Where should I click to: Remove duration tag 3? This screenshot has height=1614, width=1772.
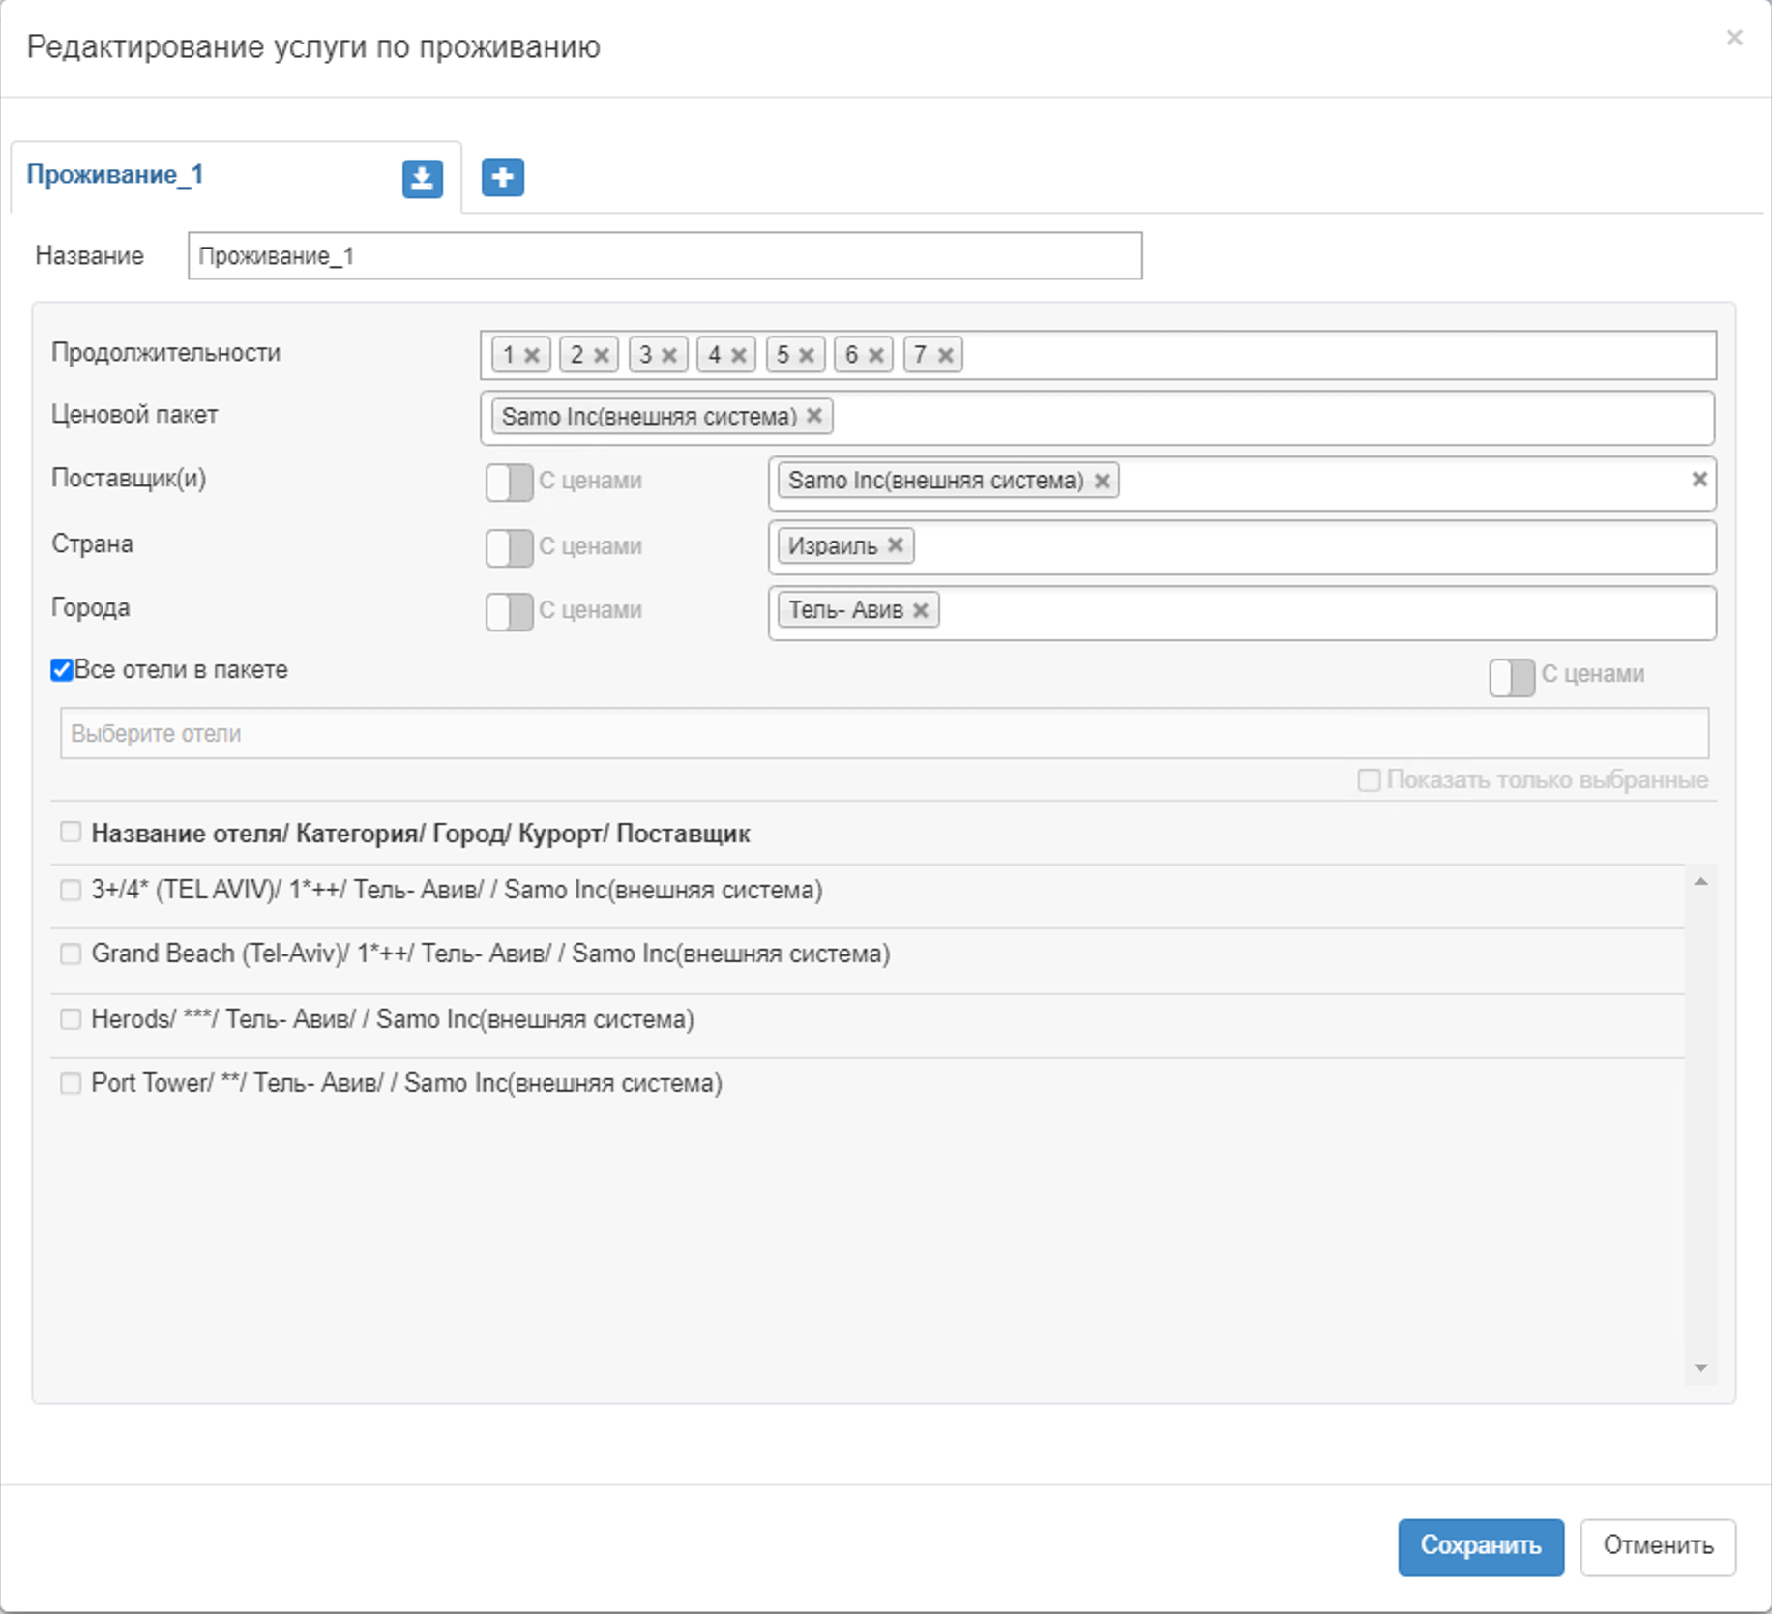[x=668, y=356]
